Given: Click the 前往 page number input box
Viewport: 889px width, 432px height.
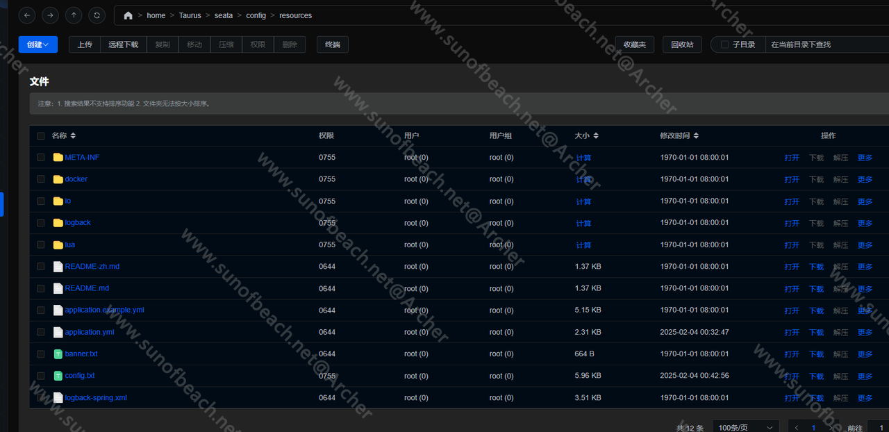Looking at the screenshot, I should (879, 428).
